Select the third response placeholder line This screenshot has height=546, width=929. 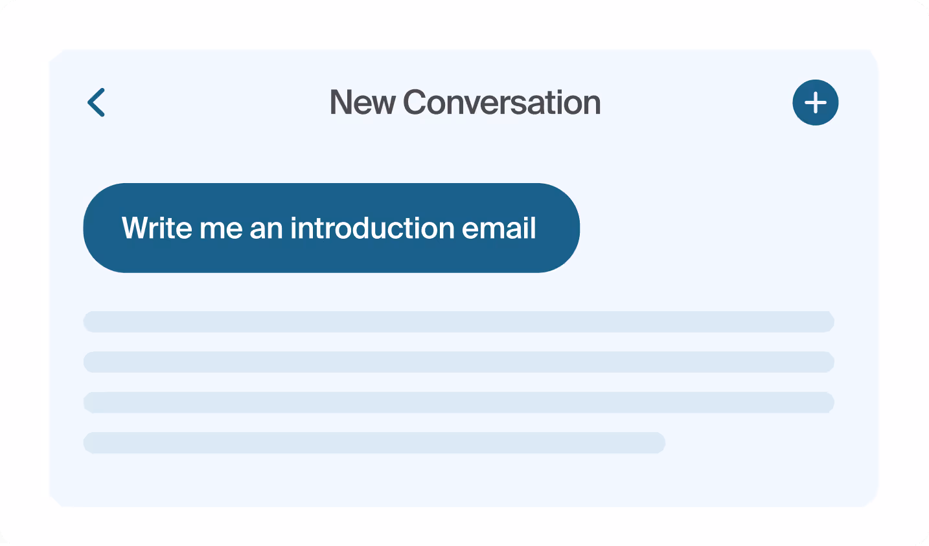pos(459,402)
